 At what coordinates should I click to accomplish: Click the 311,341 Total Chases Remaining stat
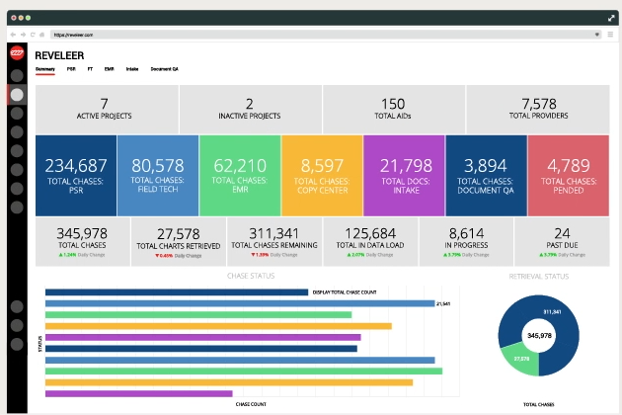tap(274, 242)
